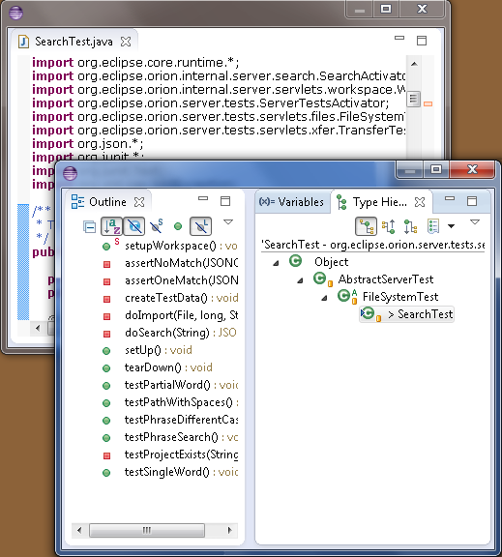The image size is (502, 557).
Task: Select FileSystemTest class
Action: click(x=400, y=297)
